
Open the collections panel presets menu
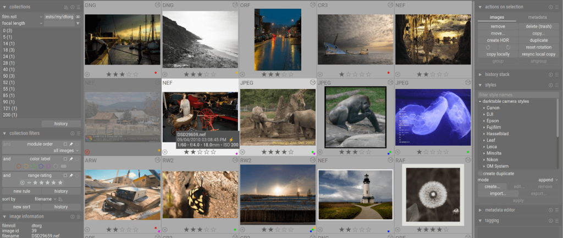78,7
